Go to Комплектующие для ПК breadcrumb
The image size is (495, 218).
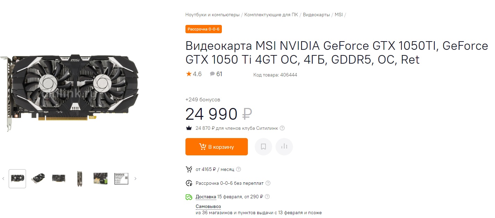point(271,15)
